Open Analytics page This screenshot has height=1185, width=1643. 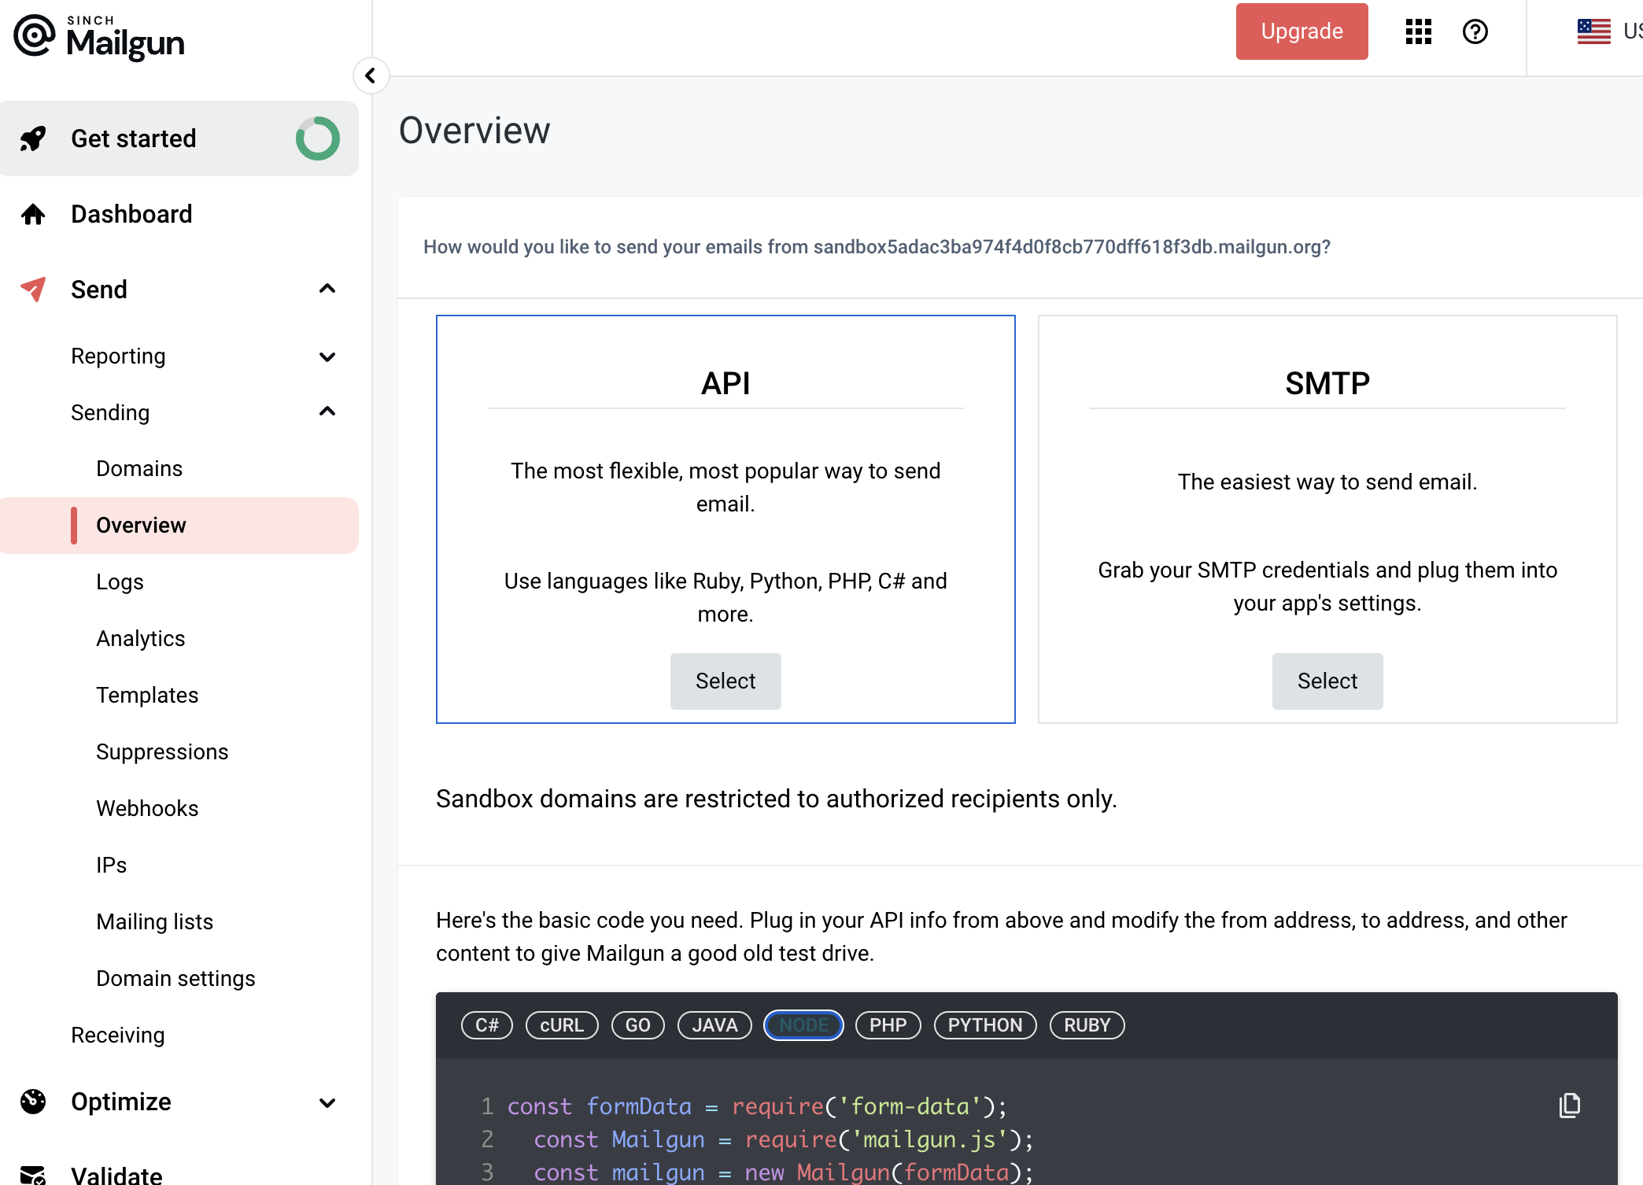[x=141, y=638]
